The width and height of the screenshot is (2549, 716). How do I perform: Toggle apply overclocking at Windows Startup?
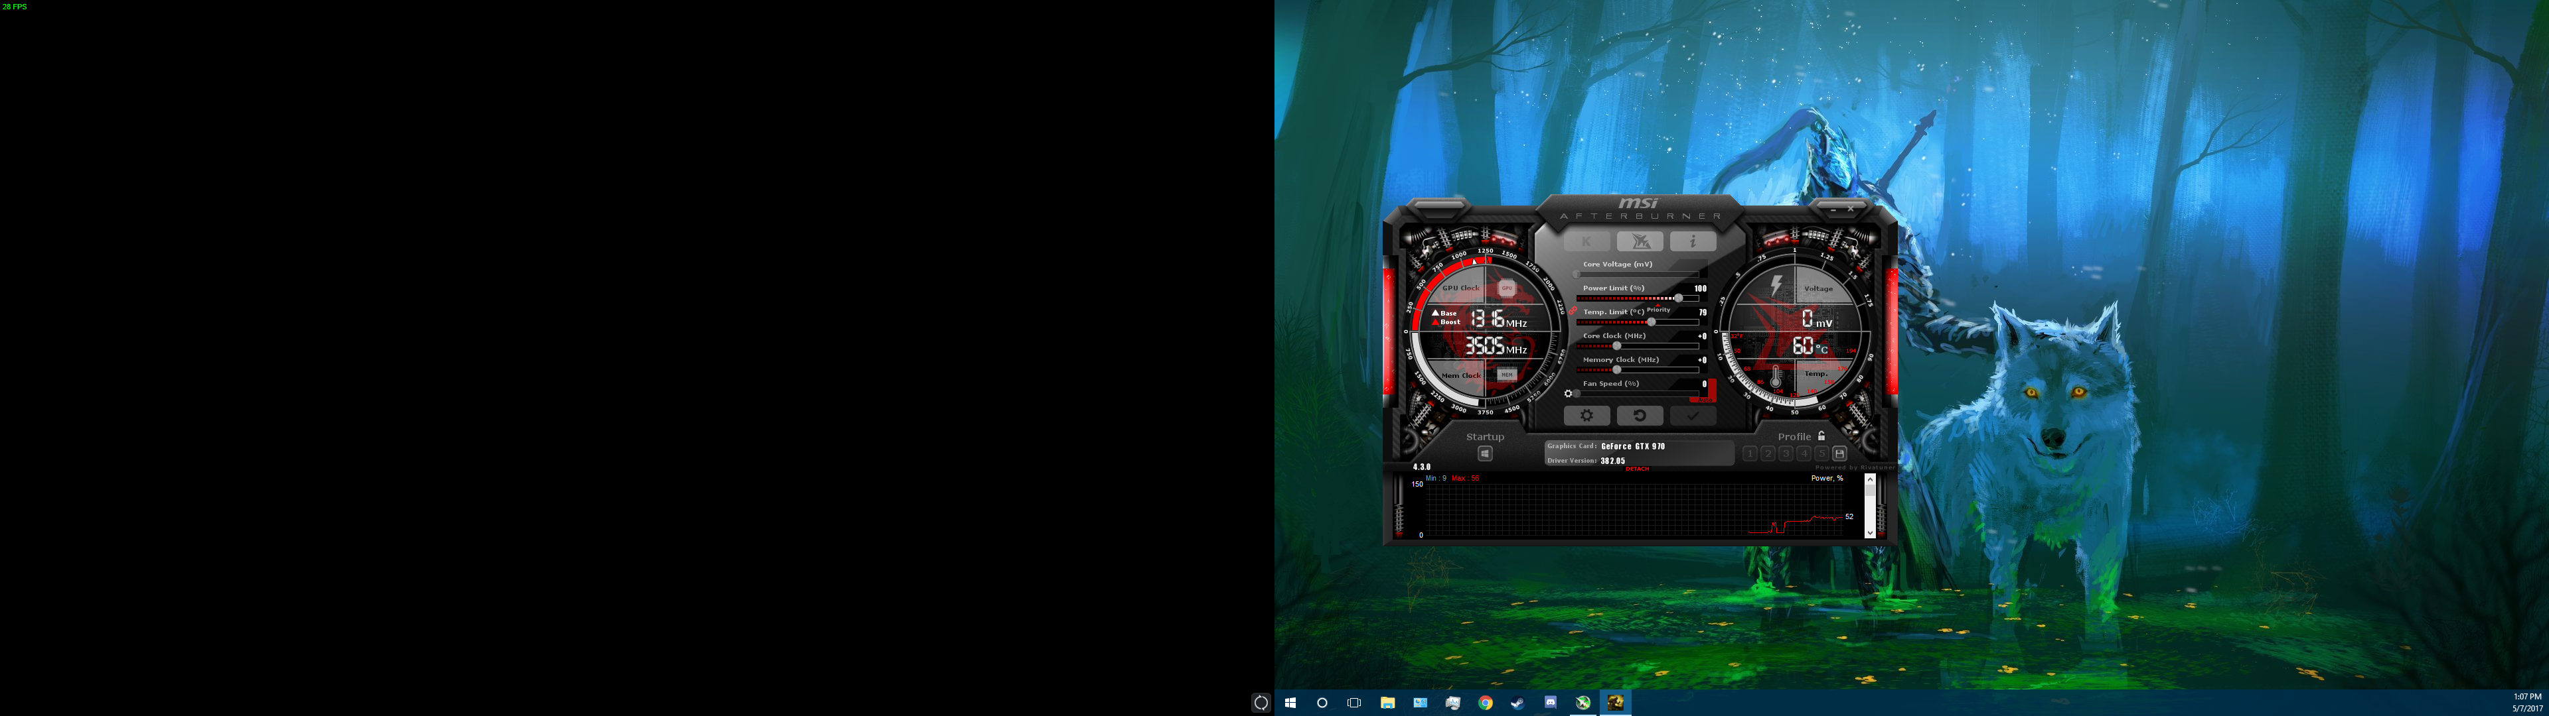[1486, 454]
